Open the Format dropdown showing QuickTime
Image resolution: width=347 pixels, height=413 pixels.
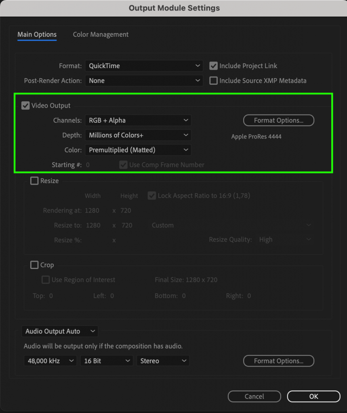click(x=143, y=66)
